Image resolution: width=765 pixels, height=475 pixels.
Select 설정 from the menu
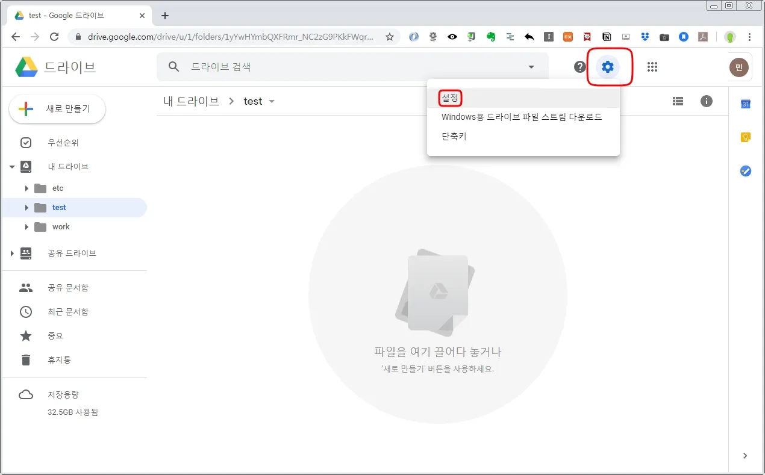pos(523,98)
